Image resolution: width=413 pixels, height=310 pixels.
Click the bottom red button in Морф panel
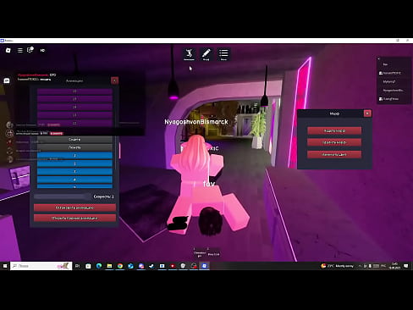334,154
